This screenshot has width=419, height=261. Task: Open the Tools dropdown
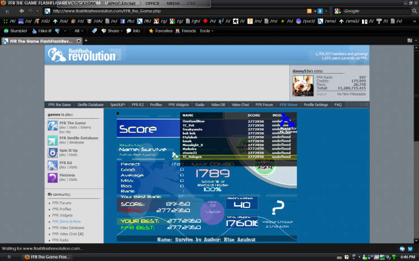[x=207, y=31]
